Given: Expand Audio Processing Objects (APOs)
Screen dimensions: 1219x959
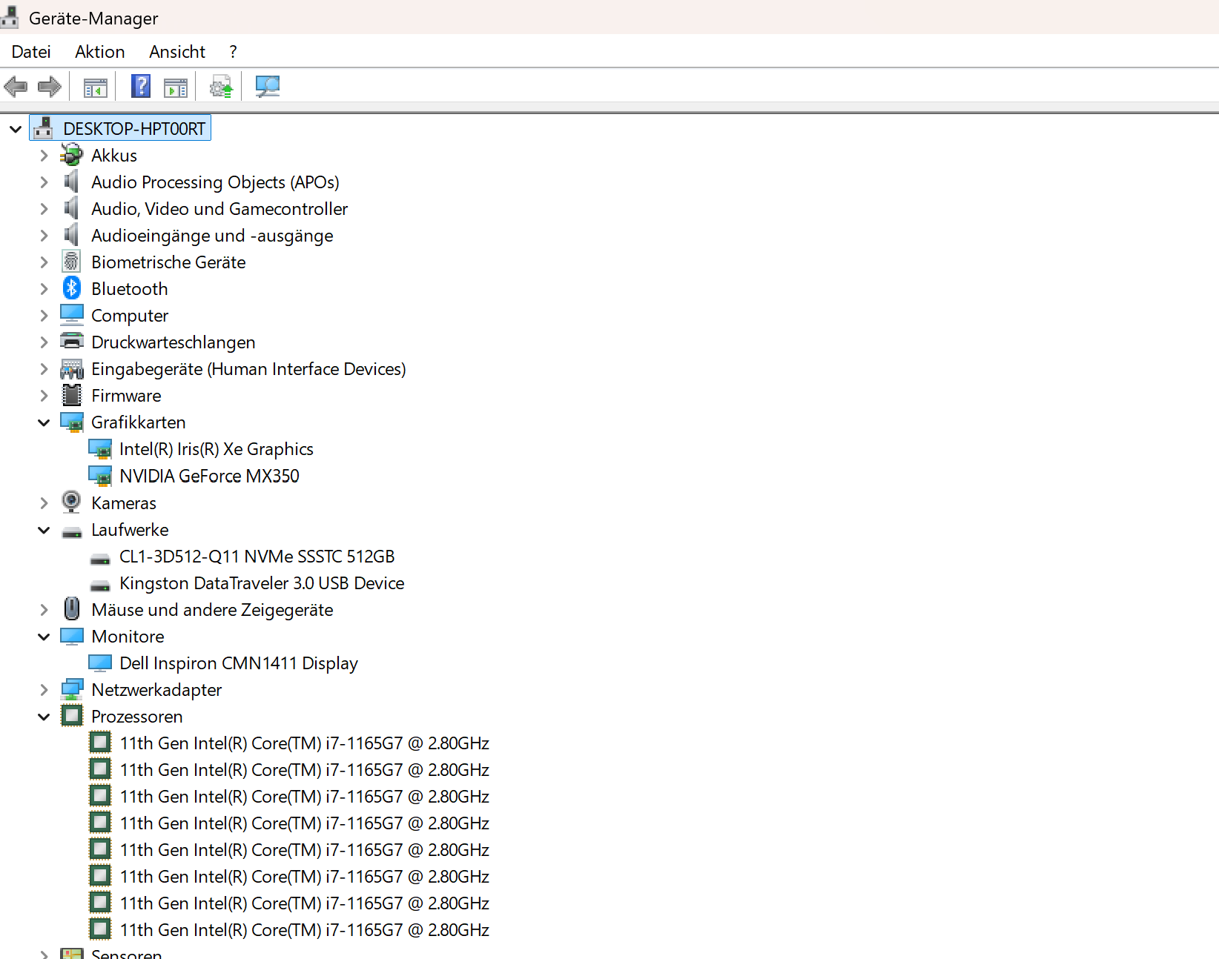Looking at the screenshot, I should tap(44, 182).
